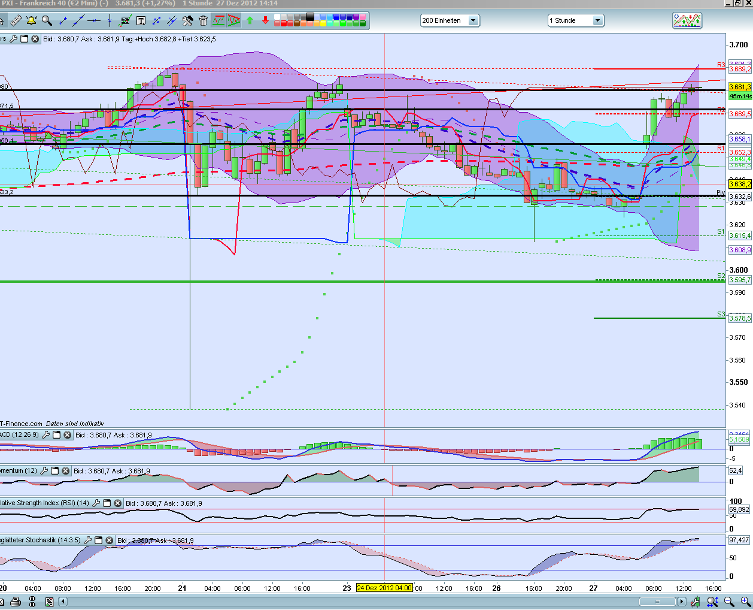This screenshot has width=753, height=610.
Task: Select the vertical line drawing tool
Action: 110,20
